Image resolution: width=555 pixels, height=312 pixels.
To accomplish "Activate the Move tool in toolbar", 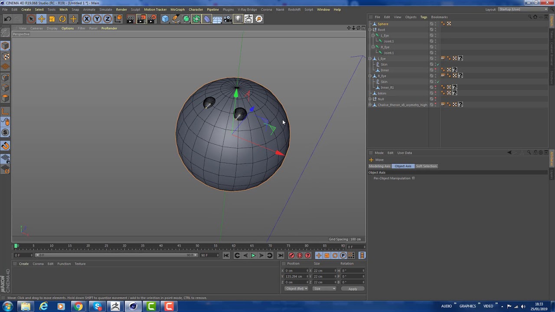I will tap(41, 19).
